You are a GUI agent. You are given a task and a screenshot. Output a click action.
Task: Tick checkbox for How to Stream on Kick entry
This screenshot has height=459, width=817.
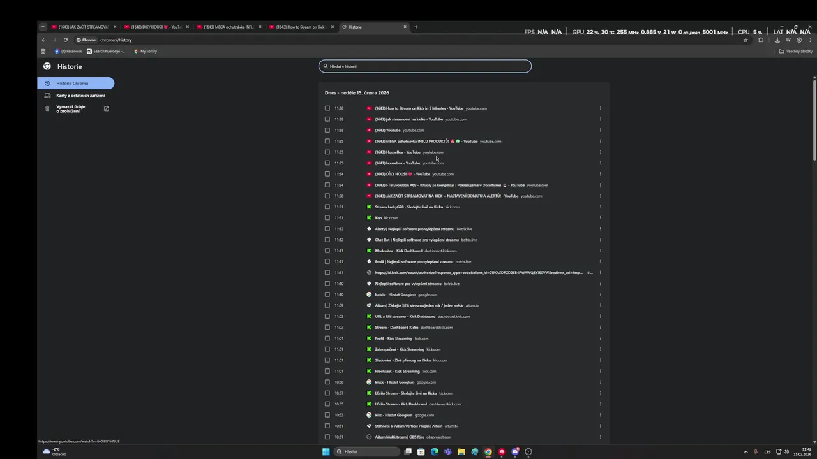click(x=327, y=108)
